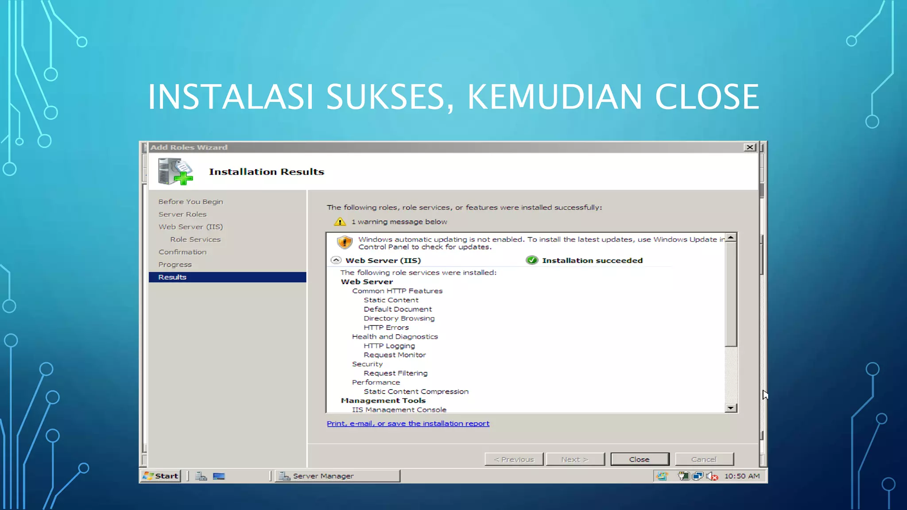
Task: Click the Common HTTP Features heading
Action: (397, 291)
